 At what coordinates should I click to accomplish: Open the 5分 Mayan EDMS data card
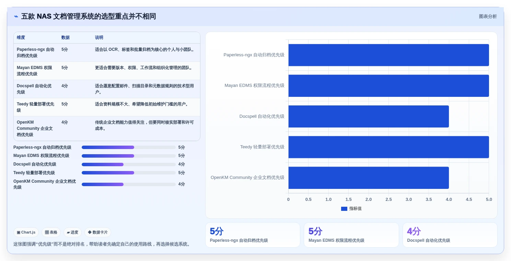(351, 235)
